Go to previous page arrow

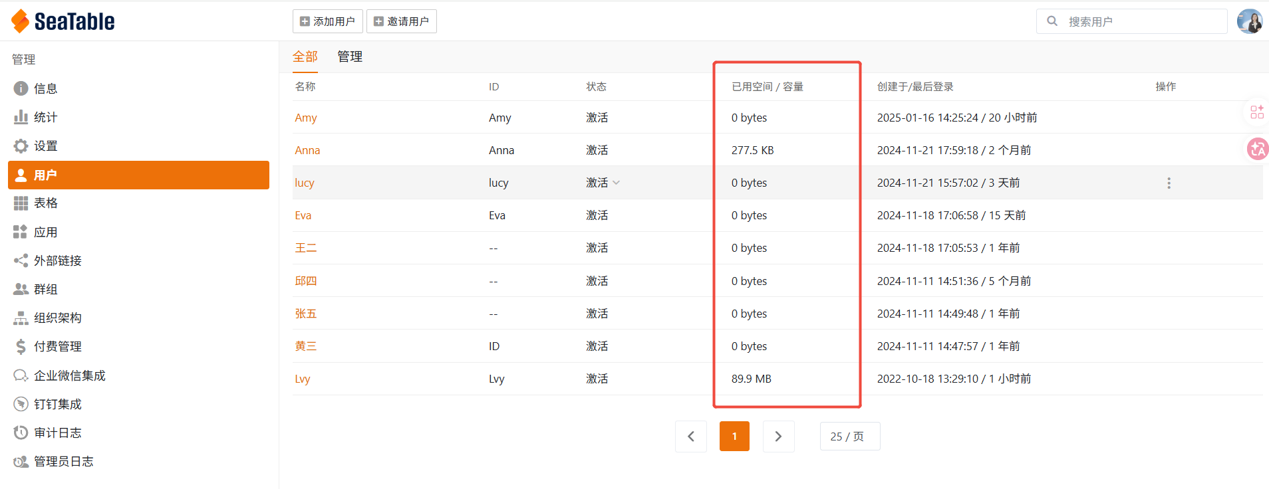[x=691, y=437]
